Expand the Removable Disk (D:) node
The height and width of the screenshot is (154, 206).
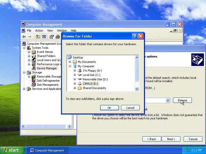pos(75,79)
